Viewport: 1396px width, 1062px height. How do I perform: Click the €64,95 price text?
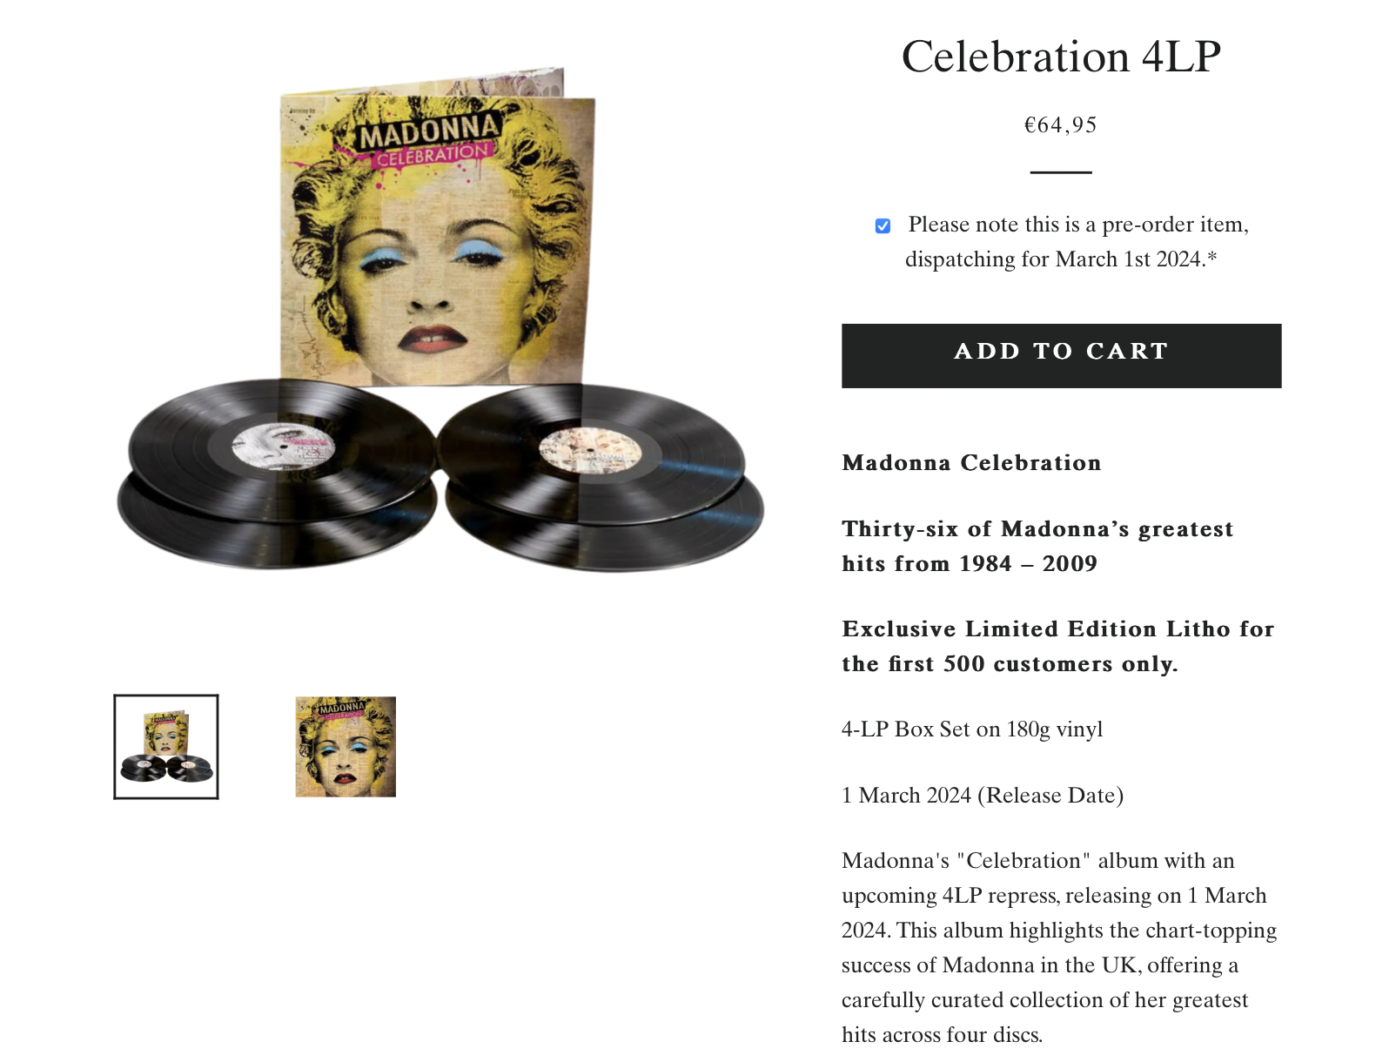(x=1061, y=125)
